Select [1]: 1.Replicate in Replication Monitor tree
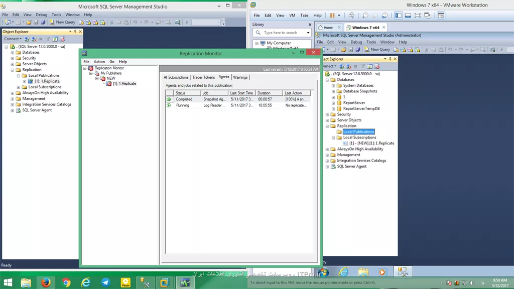The image size is (514, 289). pyautogui.click(x=124, y=84)
